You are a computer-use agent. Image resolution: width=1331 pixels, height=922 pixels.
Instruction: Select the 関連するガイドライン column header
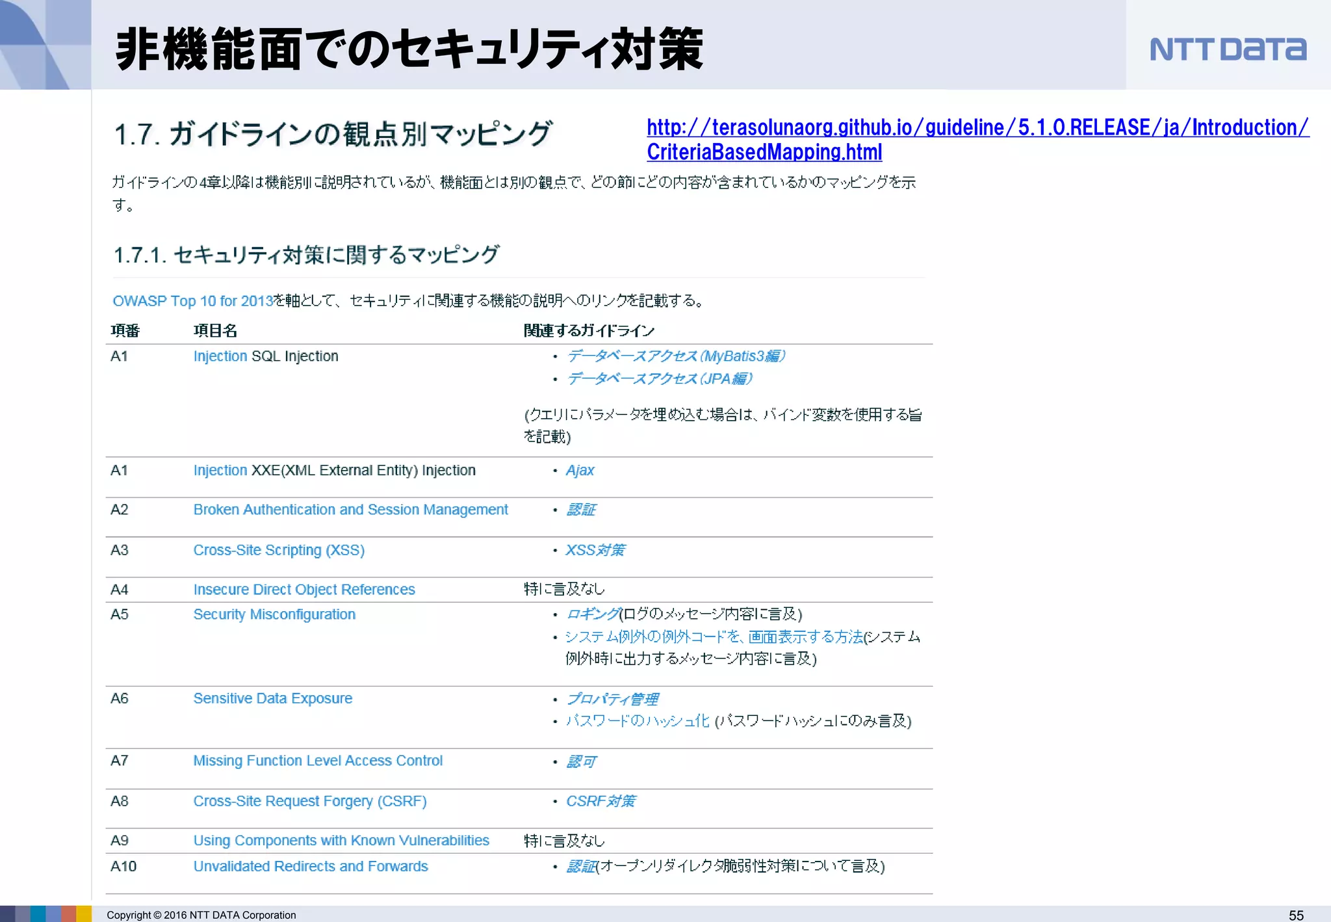coord(589,331)
